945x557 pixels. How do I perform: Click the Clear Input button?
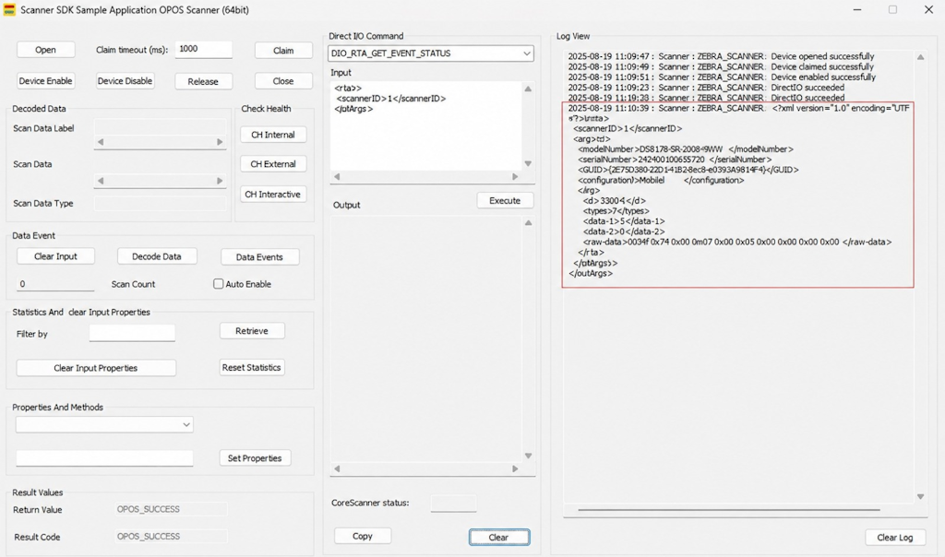[x=55, y=256]
